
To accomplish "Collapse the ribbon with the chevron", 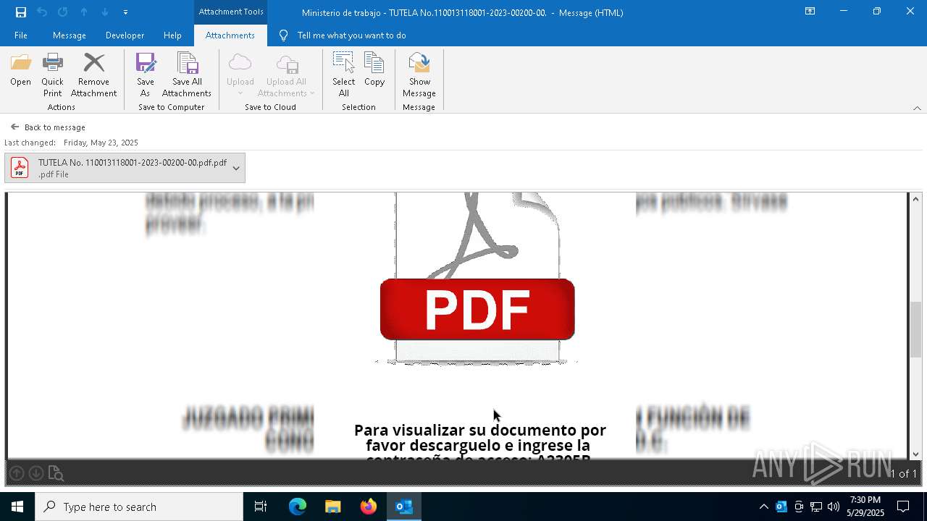I will (x=917, y=108).
